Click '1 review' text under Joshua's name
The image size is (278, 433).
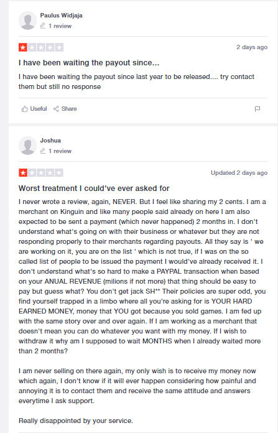point(60,151)
